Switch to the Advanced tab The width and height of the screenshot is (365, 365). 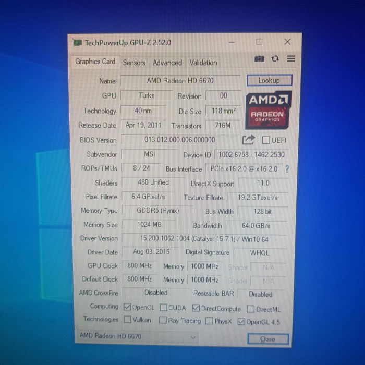click(x=167, y=63)
